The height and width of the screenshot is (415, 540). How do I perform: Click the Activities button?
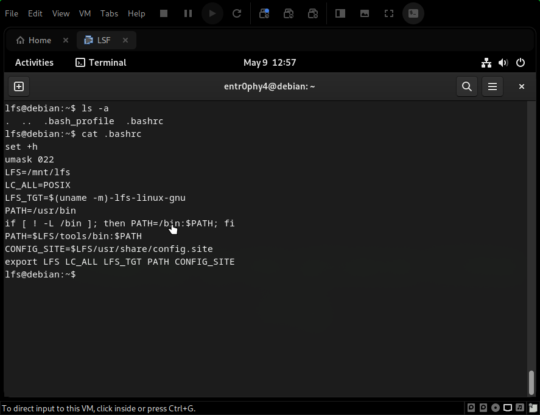click(x=34, y=62)
